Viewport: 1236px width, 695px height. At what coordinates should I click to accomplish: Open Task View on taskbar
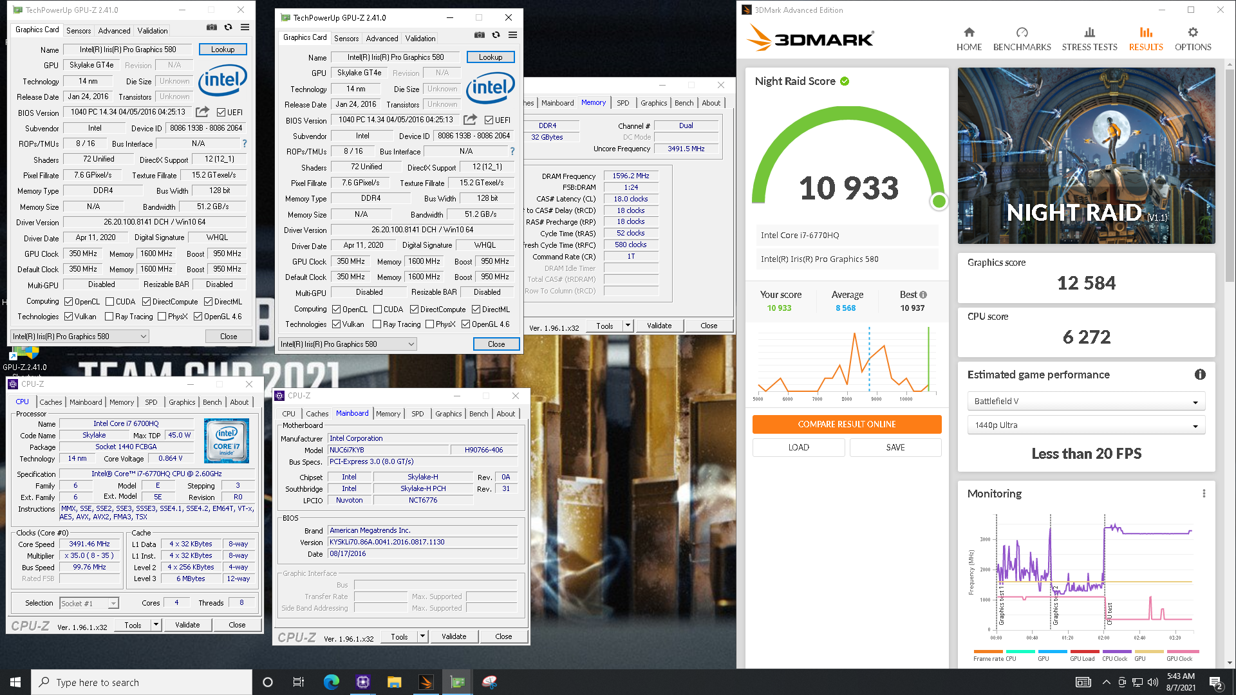(x=298, y=682)
